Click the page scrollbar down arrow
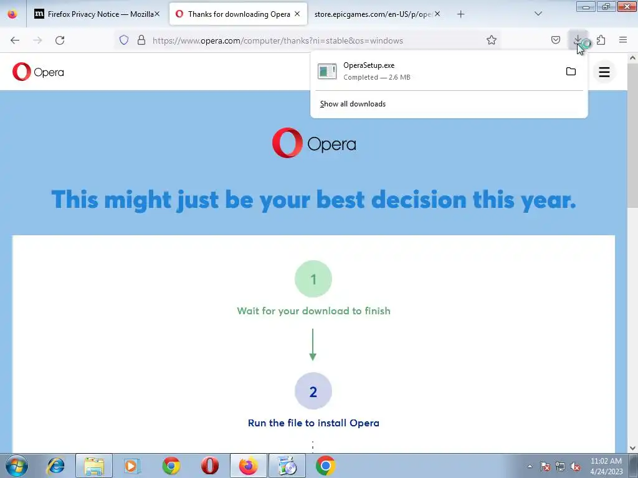 click(633, 448)
